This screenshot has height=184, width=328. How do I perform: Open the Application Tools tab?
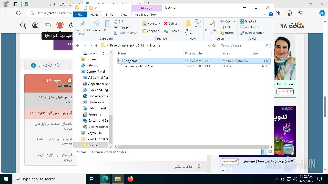pyautogui.click(x=146, y=15)
